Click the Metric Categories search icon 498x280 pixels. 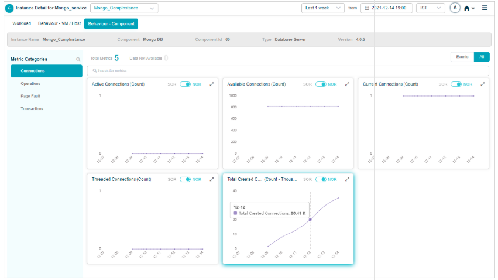(x=78, y=59)
